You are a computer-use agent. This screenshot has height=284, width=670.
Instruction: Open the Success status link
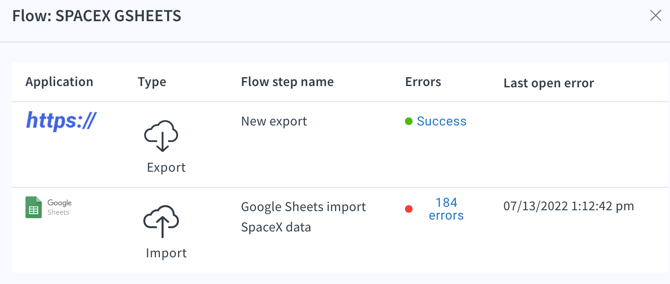click(441, 121)
